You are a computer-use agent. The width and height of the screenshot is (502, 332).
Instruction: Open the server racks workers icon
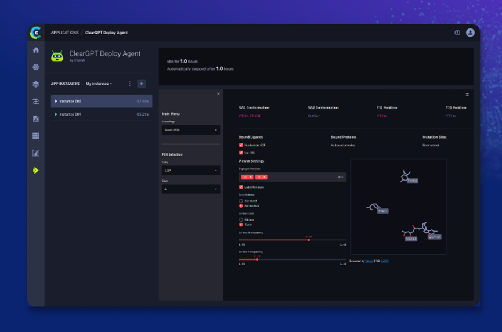coord(36,136)
